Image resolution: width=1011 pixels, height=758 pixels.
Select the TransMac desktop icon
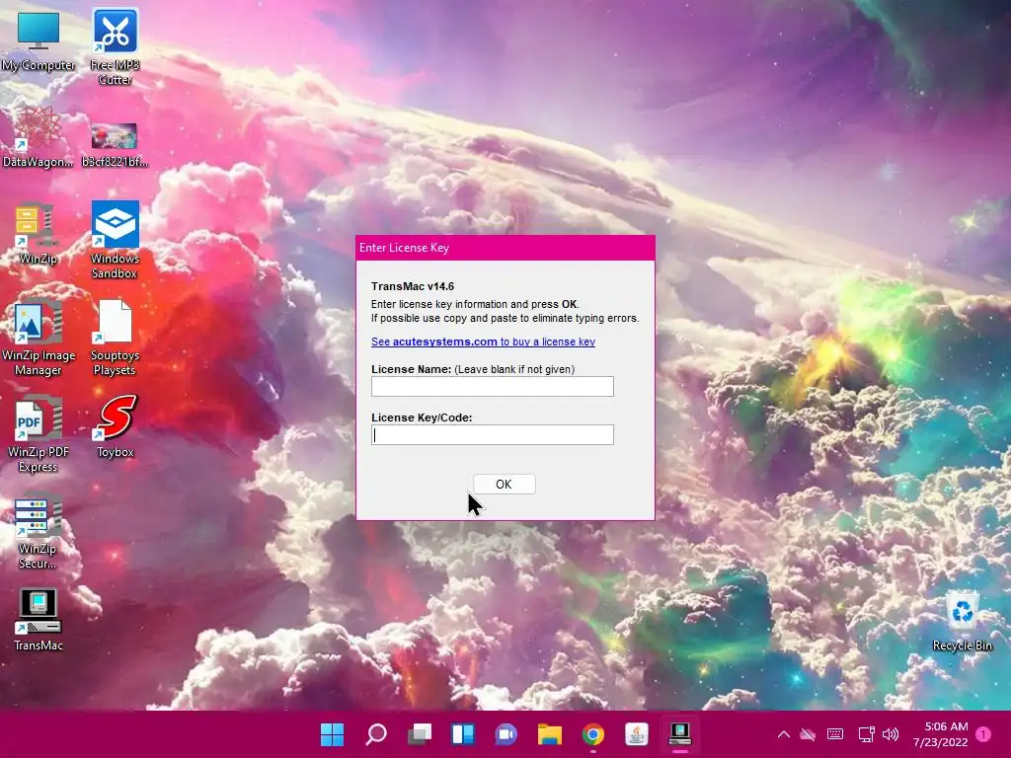tap(39, 620)
